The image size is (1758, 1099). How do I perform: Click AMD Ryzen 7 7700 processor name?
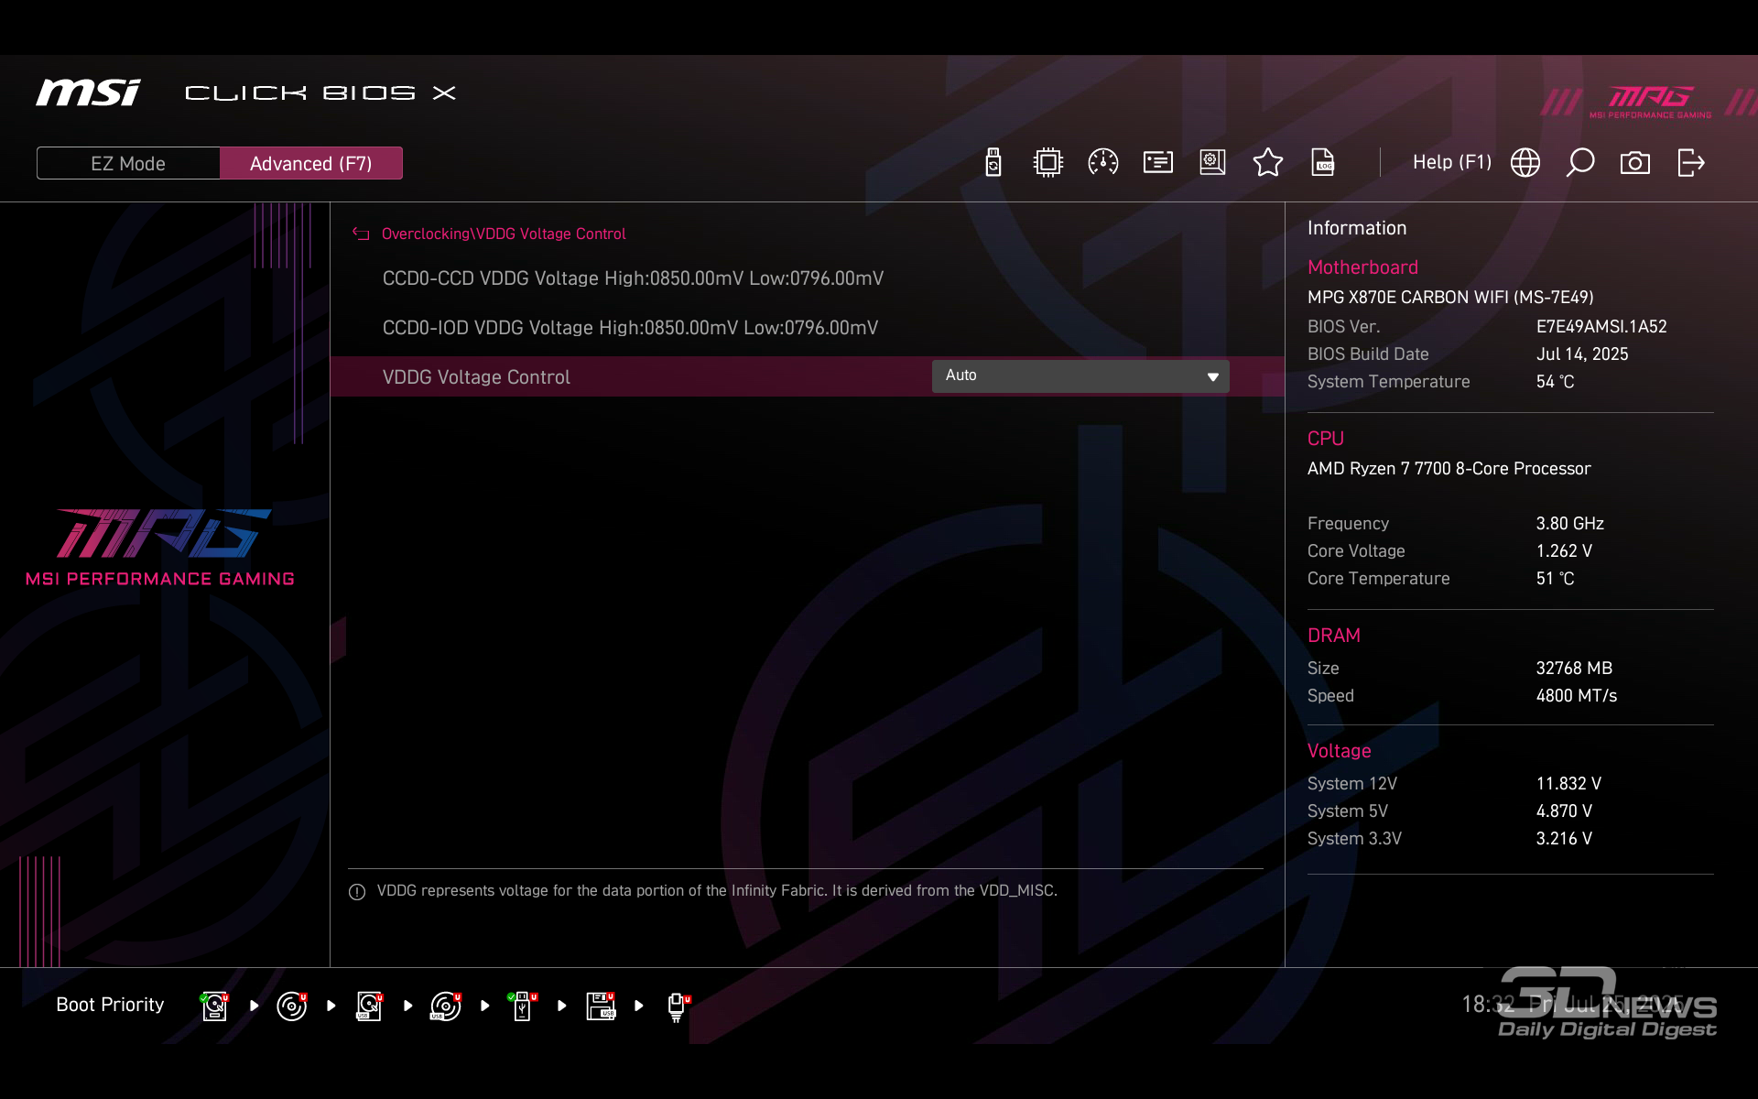(x=1449, y=469)
